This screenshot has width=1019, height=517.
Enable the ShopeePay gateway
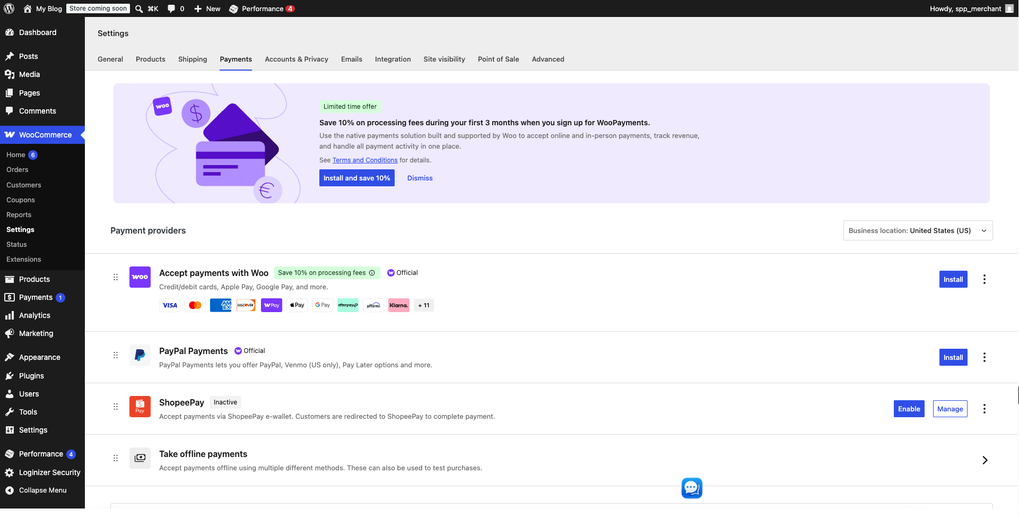(x=909, y=409)
